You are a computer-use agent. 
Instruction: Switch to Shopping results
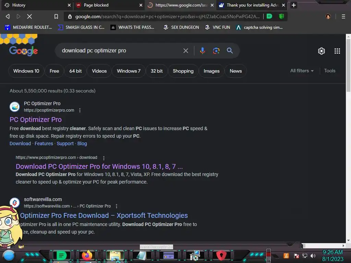tap(183, 71)
